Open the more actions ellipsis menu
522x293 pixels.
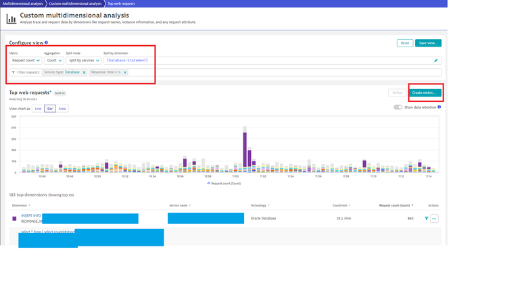click(x=434, y=219)
